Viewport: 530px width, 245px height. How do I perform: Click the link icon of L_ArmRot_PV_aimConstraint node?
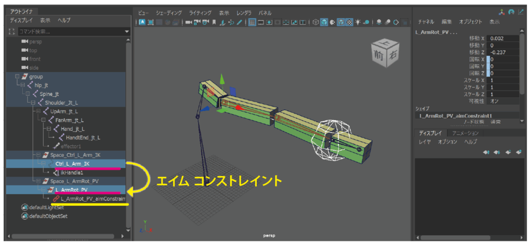pyautogui.click(x=55, y=198)
